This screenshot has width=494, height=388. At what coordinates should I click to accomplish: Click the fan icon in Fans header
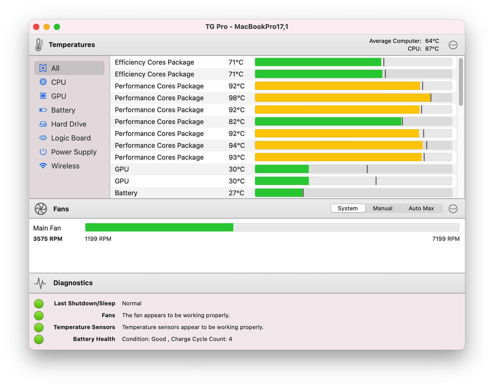pyautogui.click(x=41, y=209)
